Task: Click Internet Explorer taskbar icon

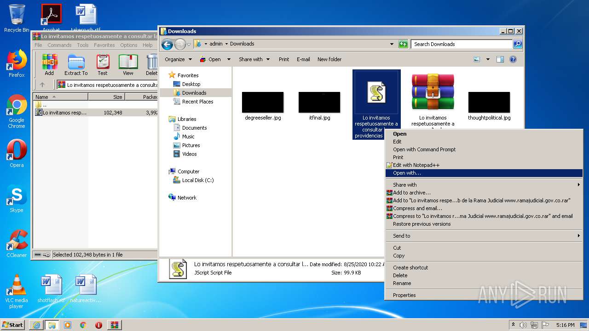Action: (x=36, y=325)
